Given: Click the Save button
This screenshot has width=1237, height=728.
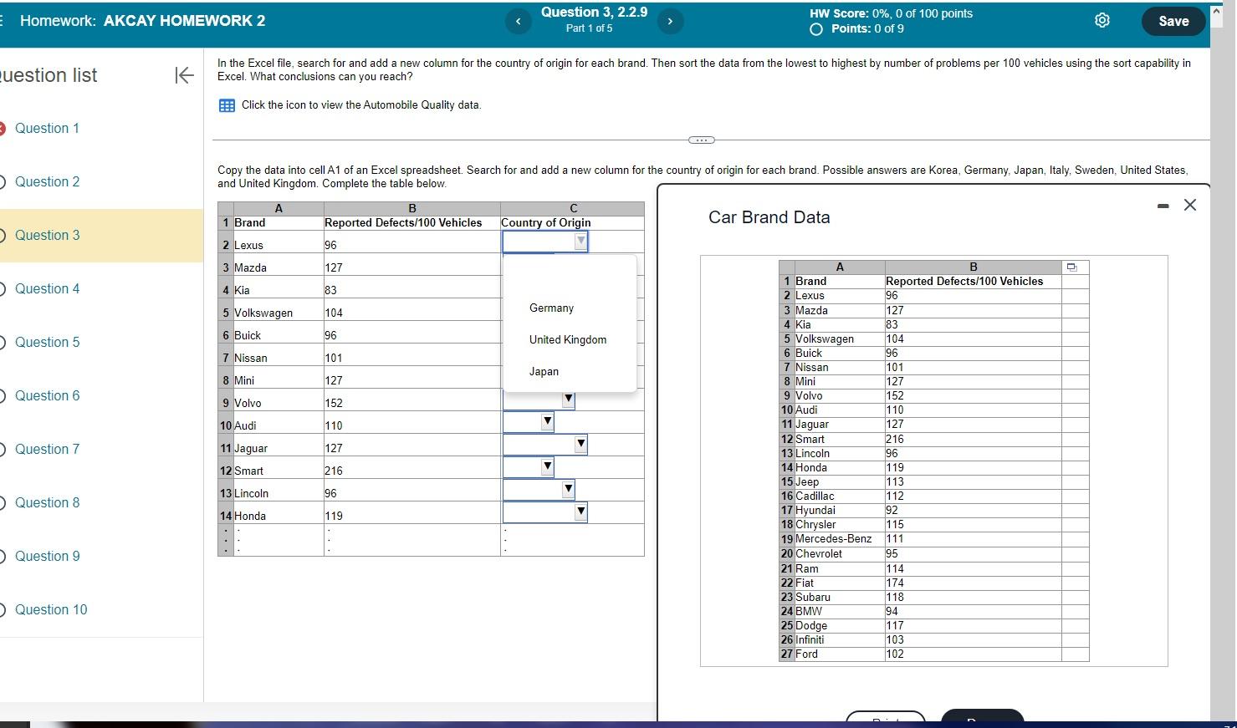Looking at the screenshot, I should [x=1173, y=21].
